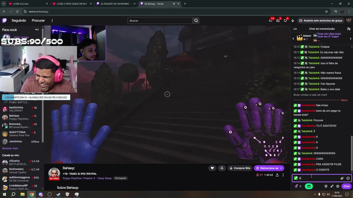The height and width of the screenshot is (198, 353).
Task: Go to previous chat leaderboard item arrow
Action: pos(293,38)
